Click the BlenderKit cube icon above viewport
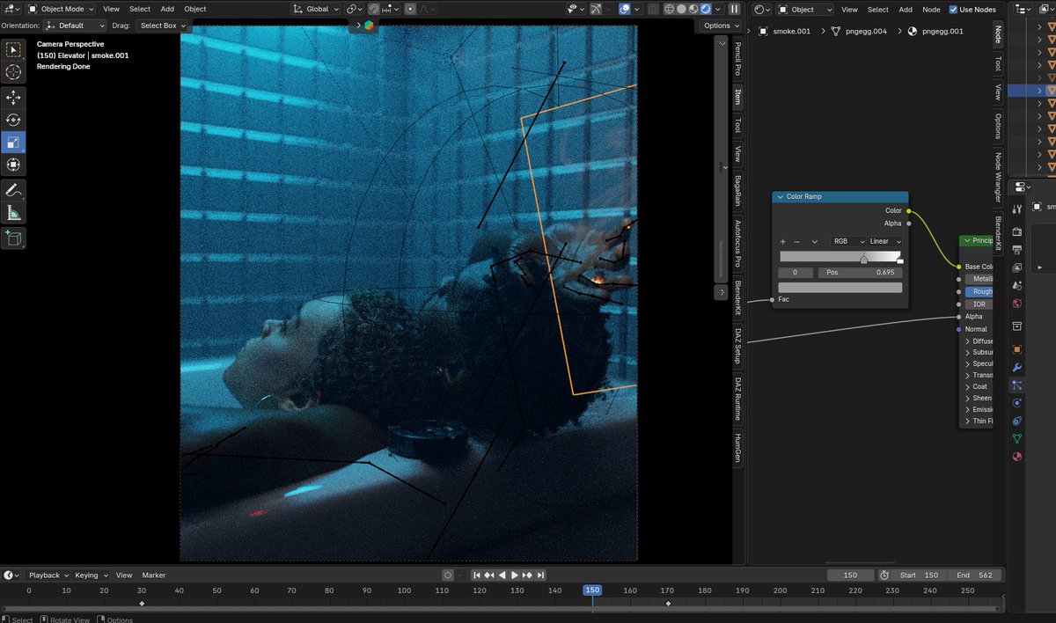Image resolution: width=1056 pixels, height=623 pixels. click(368, 25)
